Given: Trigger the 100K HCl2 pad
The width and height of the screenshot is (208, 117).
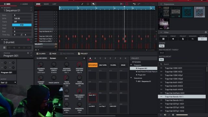Looking at the screenshot, I should (x=113, y=109).
